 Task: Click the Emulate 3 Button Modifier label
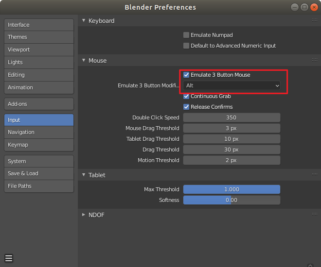click(x=148, y=85)
